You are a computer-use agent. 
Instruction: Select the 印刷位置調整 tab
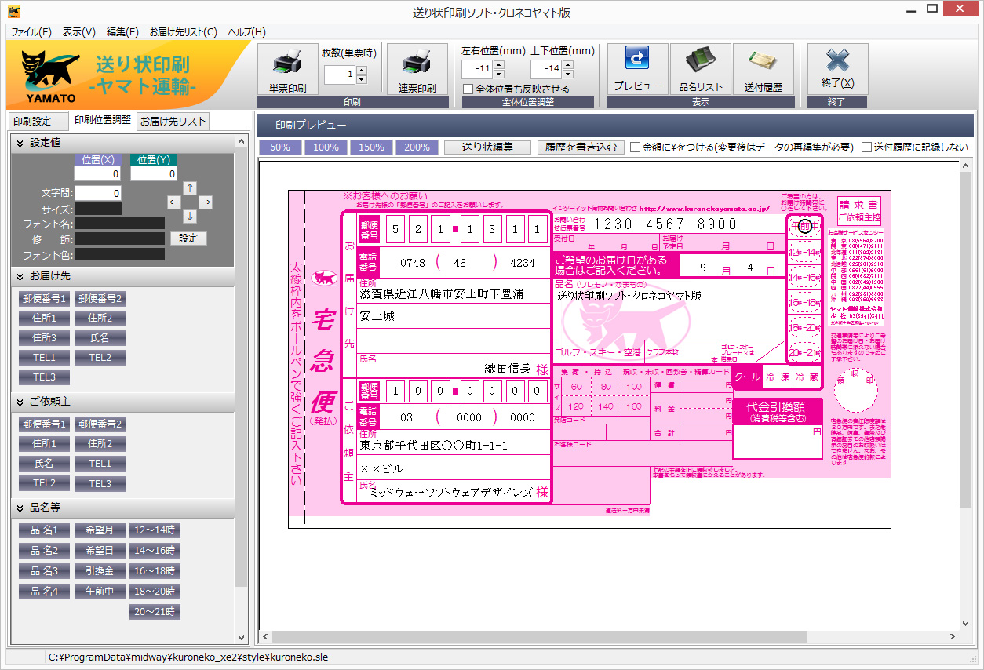tap(103, 120)
